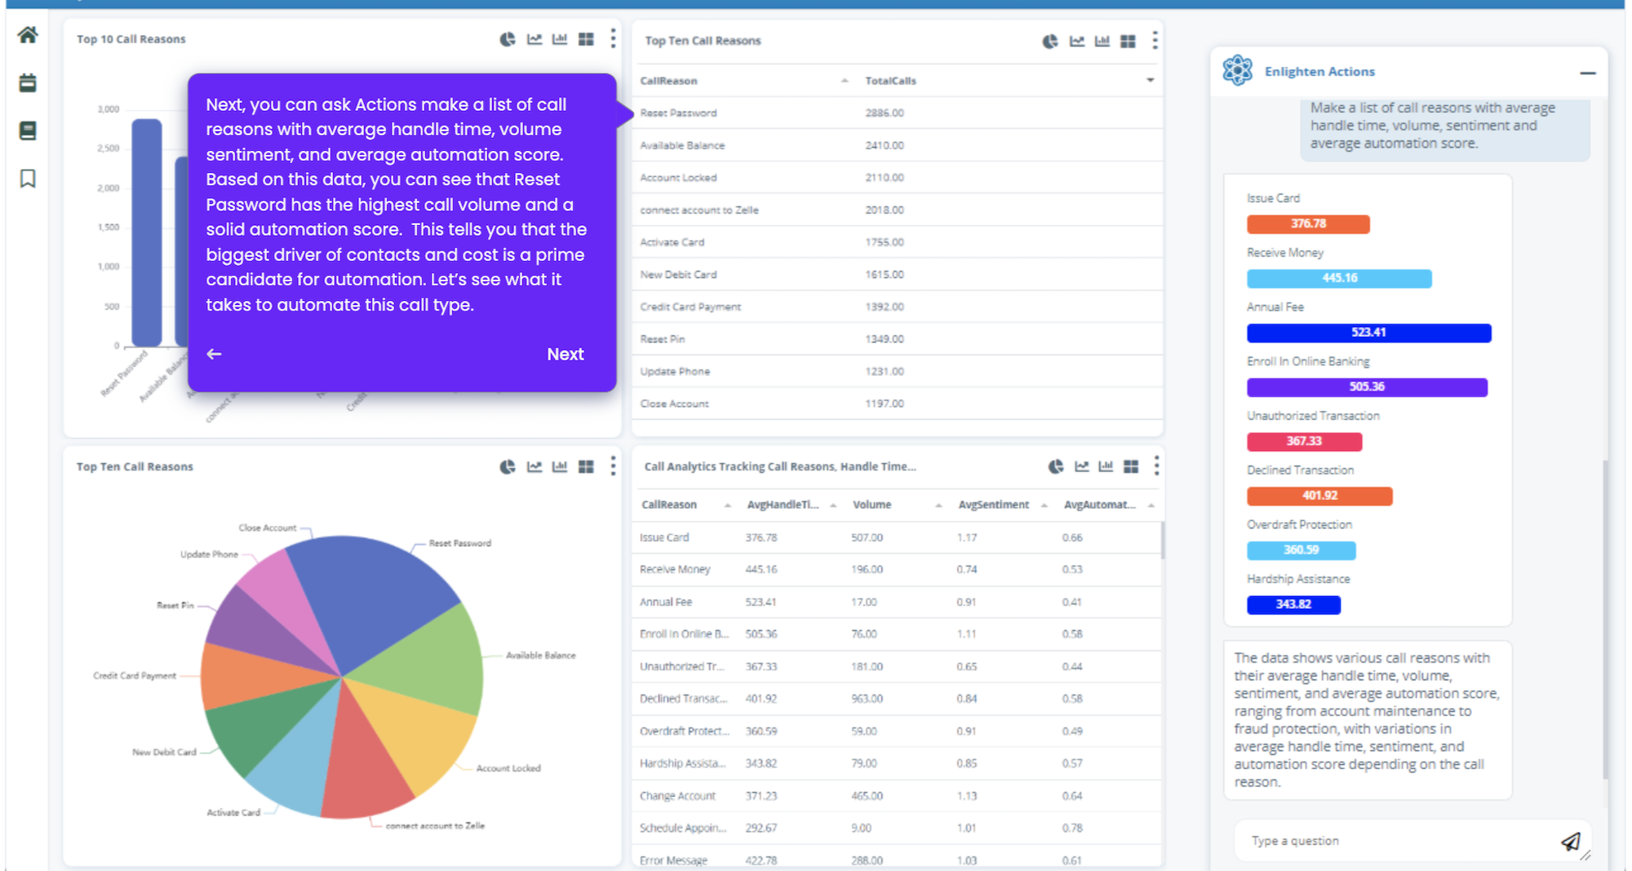Click Close Account row in TotalCalls table

898,404
